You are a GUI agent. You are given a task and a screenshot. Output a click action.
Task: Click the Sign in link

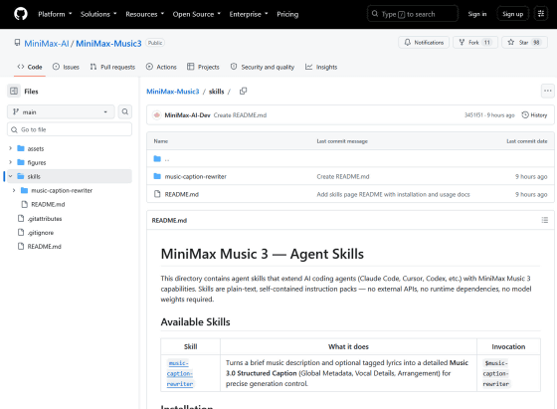pyautogui.click(x=477, y=14)
